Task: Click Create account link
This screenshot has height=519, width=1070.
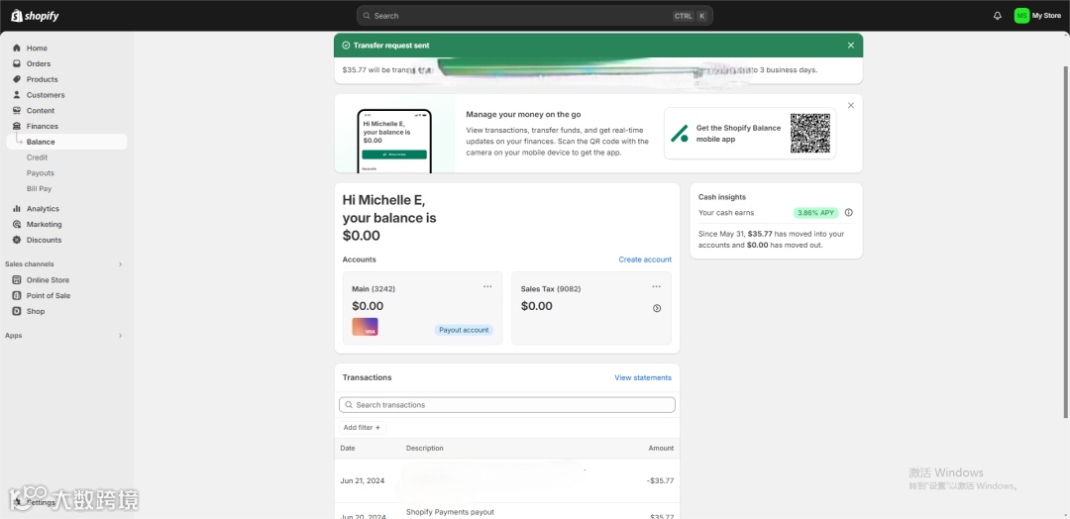Action: point(645,259)
